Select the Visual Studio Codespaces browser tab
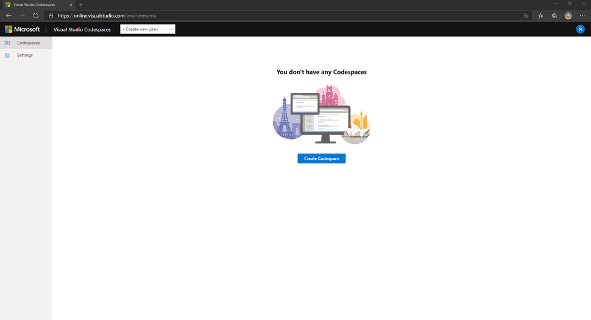Viewport: 591px width, 320px height. pos(38,5)
